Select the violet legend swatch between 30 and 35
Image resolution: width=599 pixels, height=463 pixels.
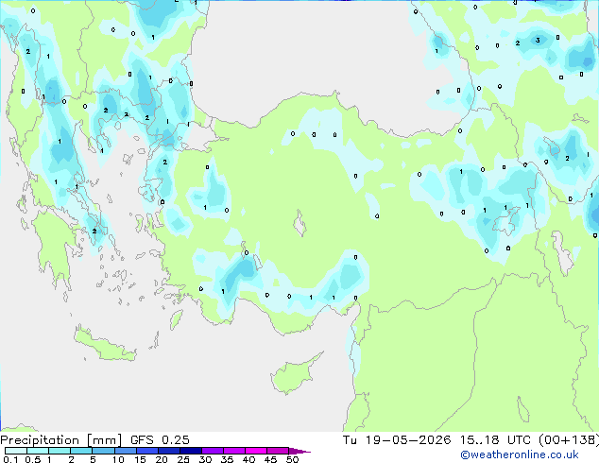212,451
